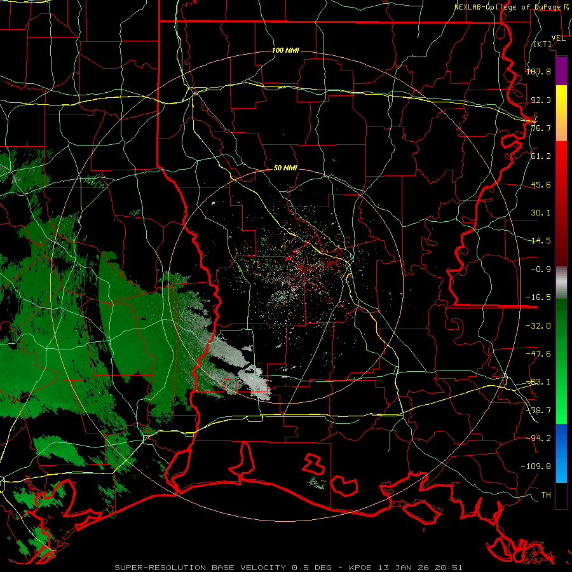
Task: Click the 45.6 velocity scale value
Action: (x=541, y=184)
